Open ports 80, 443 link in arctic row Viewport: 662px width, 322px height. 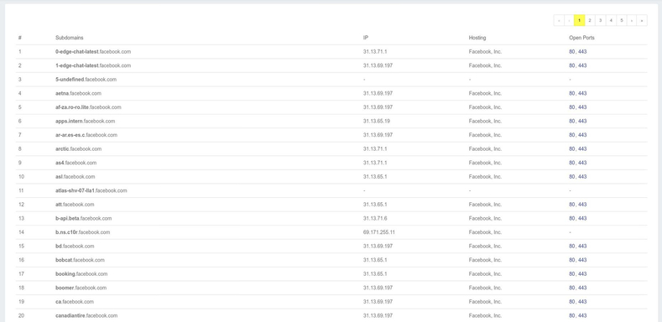click(x=577, y=149)
